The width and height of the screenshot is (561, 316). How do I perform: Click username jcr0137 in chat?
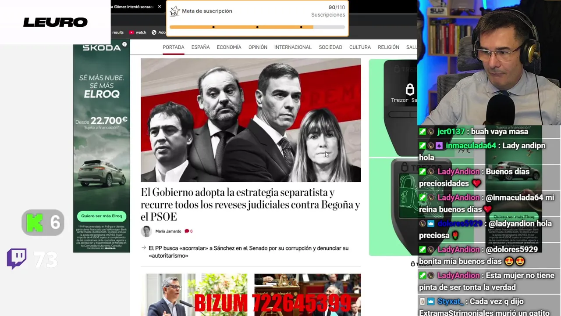(451, 132)
